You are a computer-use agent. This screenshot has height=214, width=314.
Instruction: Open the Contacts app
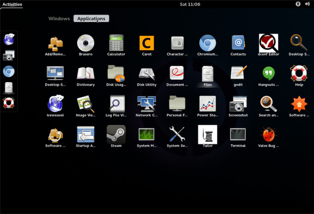(x=238, y=45)
